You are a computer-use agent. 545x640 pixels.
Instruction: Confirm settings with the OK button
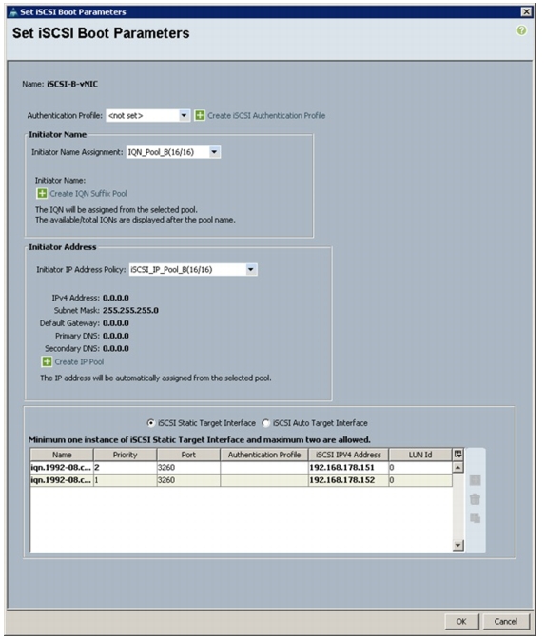pos(461,621)
